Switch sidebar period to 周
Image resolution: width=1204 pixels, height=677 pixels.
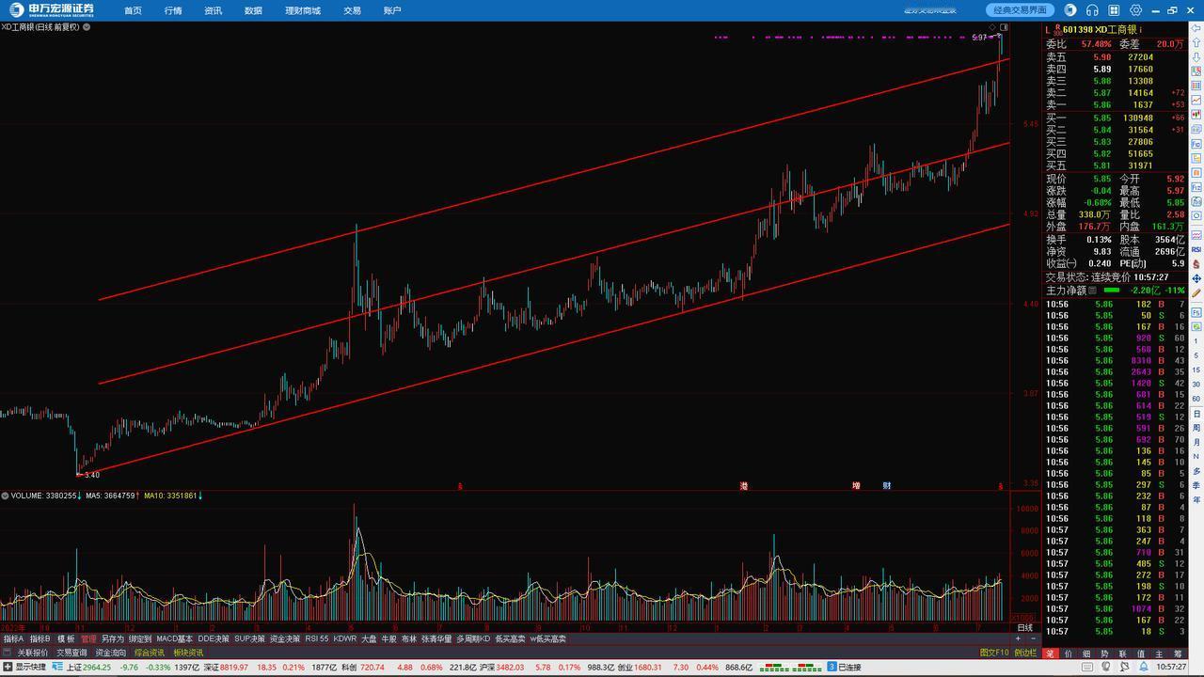[x=1196, y=428]
